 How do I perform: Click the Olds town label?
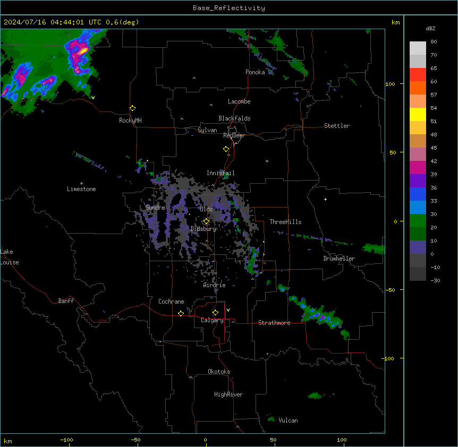tap(206, 209)
